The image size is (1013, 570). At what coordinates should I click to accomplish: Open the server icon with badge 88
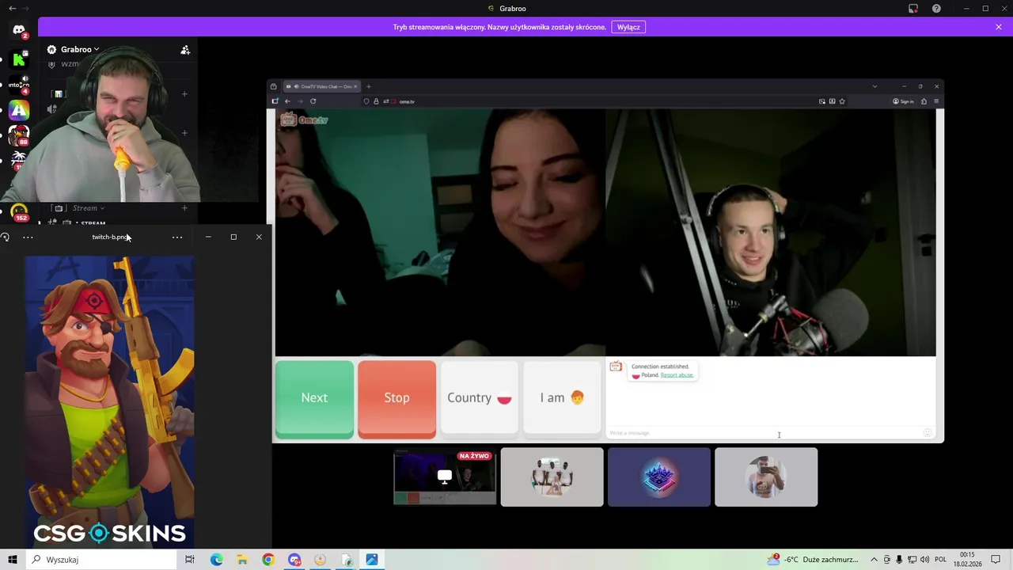coord(19,135)
